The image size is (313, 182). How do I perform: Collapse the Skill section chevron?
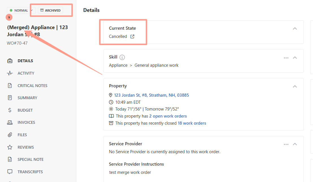[295, 58]
